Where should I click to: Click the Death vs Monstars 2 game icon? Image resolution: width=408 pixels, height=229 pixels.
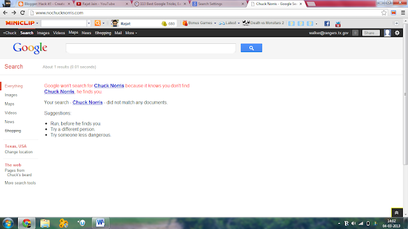(x=246, y=23)
